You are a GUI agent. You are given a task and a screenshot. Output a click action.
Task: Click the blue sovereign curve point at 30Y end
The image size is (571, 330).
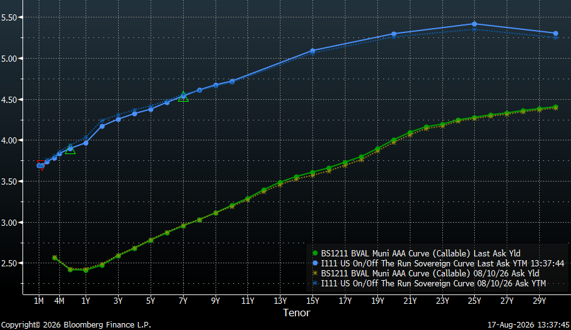556,34
